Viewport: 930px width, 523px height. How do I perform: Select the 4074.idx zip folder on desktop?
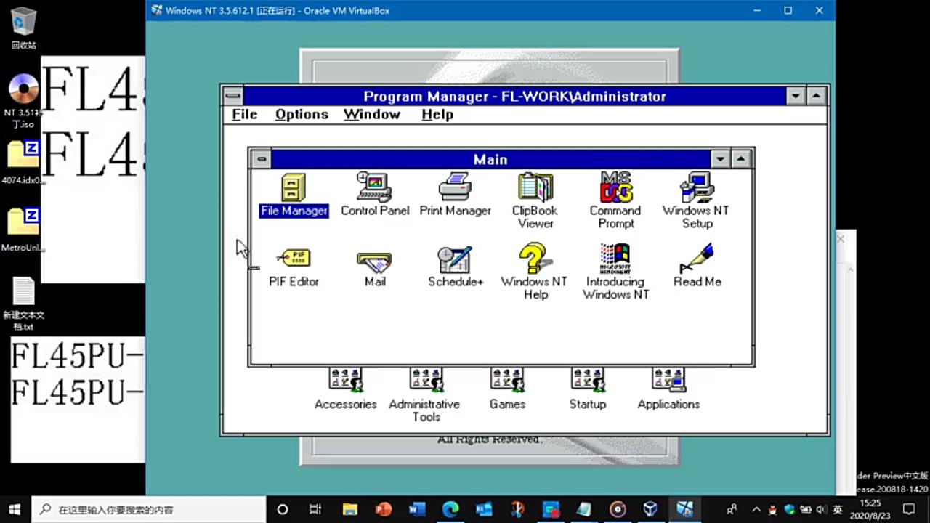[23, 163]
